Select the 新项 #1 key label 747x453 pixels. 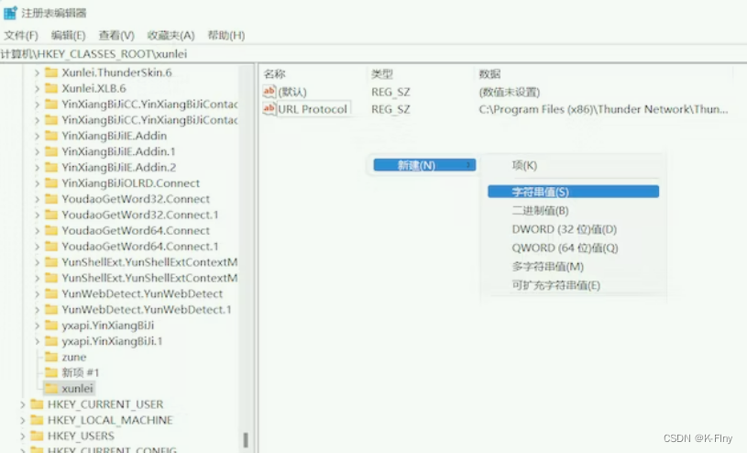(x=81, y=372)
